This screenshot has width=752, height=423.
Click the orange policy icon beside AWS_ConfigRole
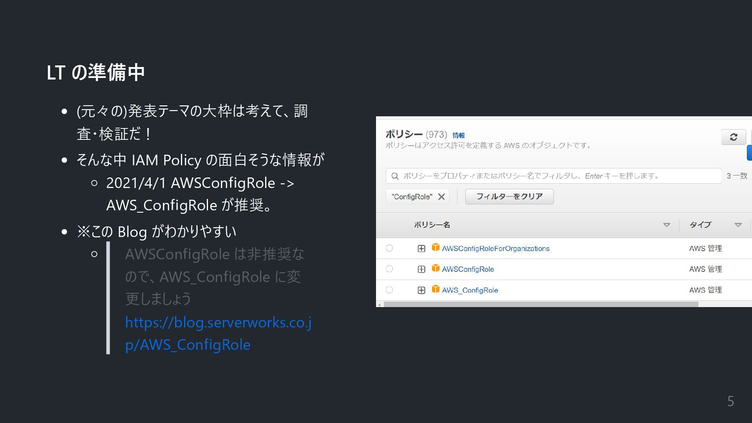click(435, 289)
